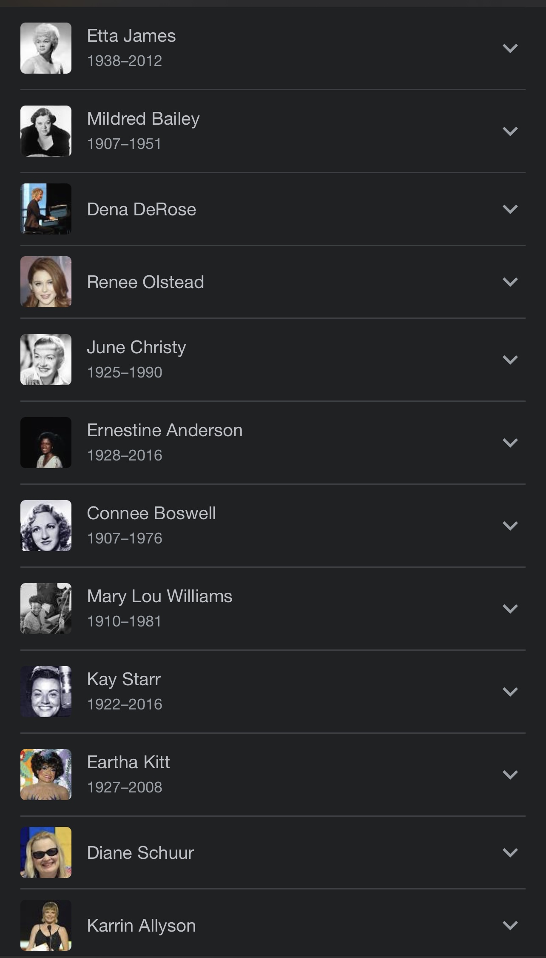Expand the Etta James entry chevron
The width and height of the screenshot is (546, 958).
tap(510, 48)
